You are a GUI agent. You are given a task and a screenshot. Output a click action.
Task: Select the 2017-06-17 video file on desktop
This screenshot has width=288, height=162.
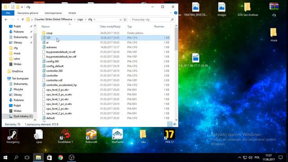tap(195, 60)
